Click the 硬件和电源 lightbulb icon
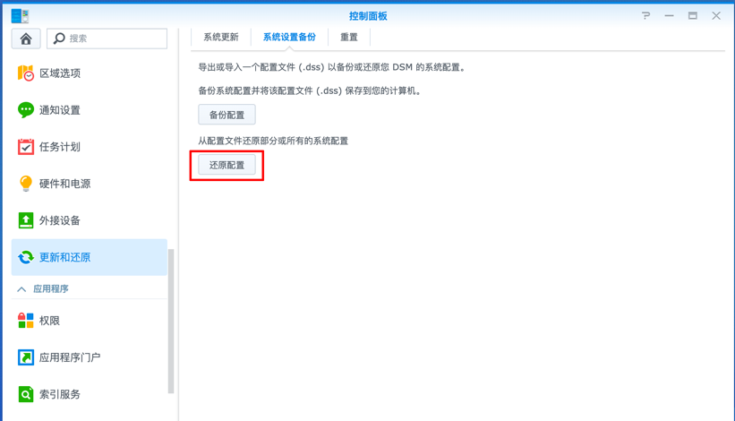 pos(26,184)
